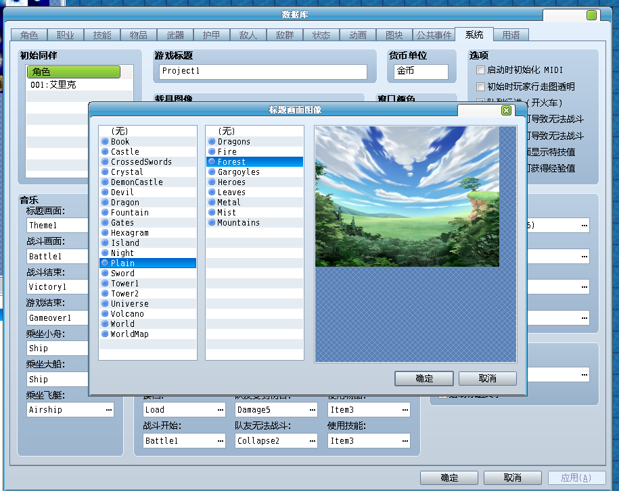Select the Fire frame image
The image size is (619, 491).
click(x=254, y=152)
